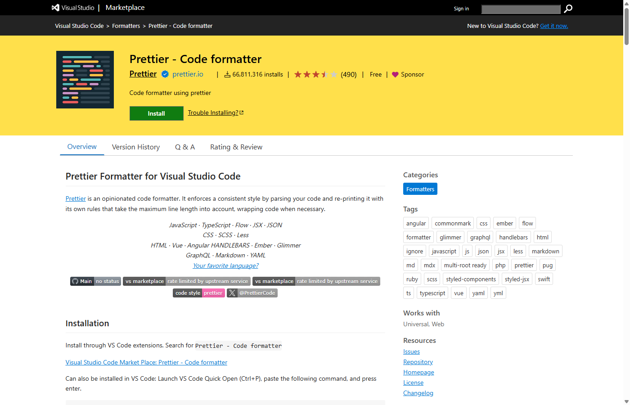The width and height of the screenshot is (630, 405).
Task: Click the Prettier link in description
Action: point(76,198)
